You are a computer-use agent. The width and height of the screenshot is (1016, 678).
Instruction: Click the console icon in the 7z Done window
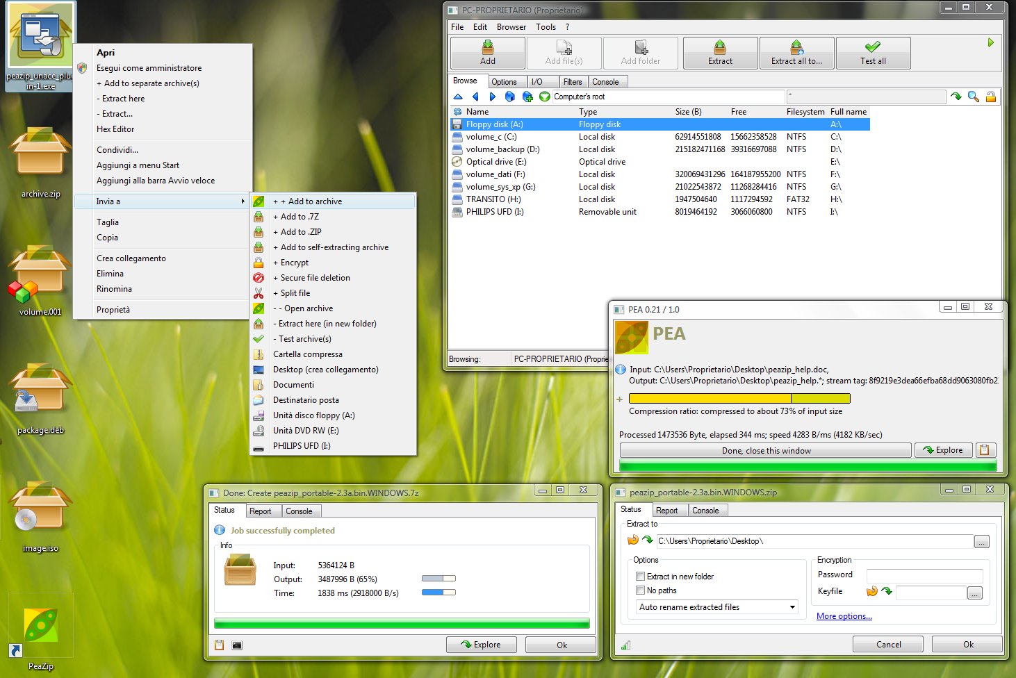coord(237,645)
